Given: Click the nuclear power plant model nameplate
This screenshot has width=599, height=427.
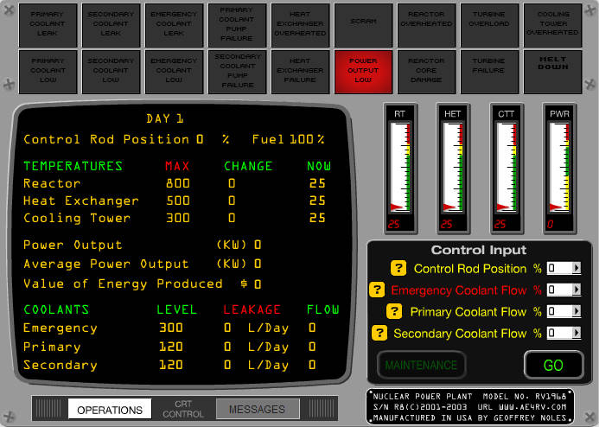Looking at the screenshot, I should pyautogui.click(x=470, y=407).
